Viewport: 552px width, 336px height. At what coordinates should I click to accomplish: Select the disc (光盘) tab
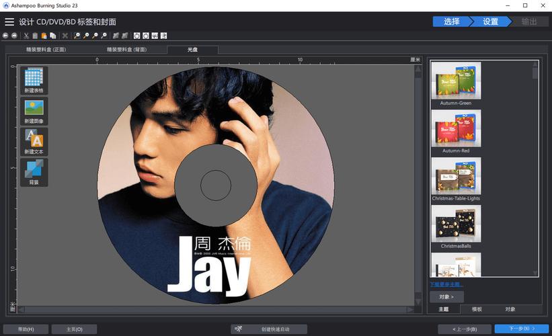(192, 50)
